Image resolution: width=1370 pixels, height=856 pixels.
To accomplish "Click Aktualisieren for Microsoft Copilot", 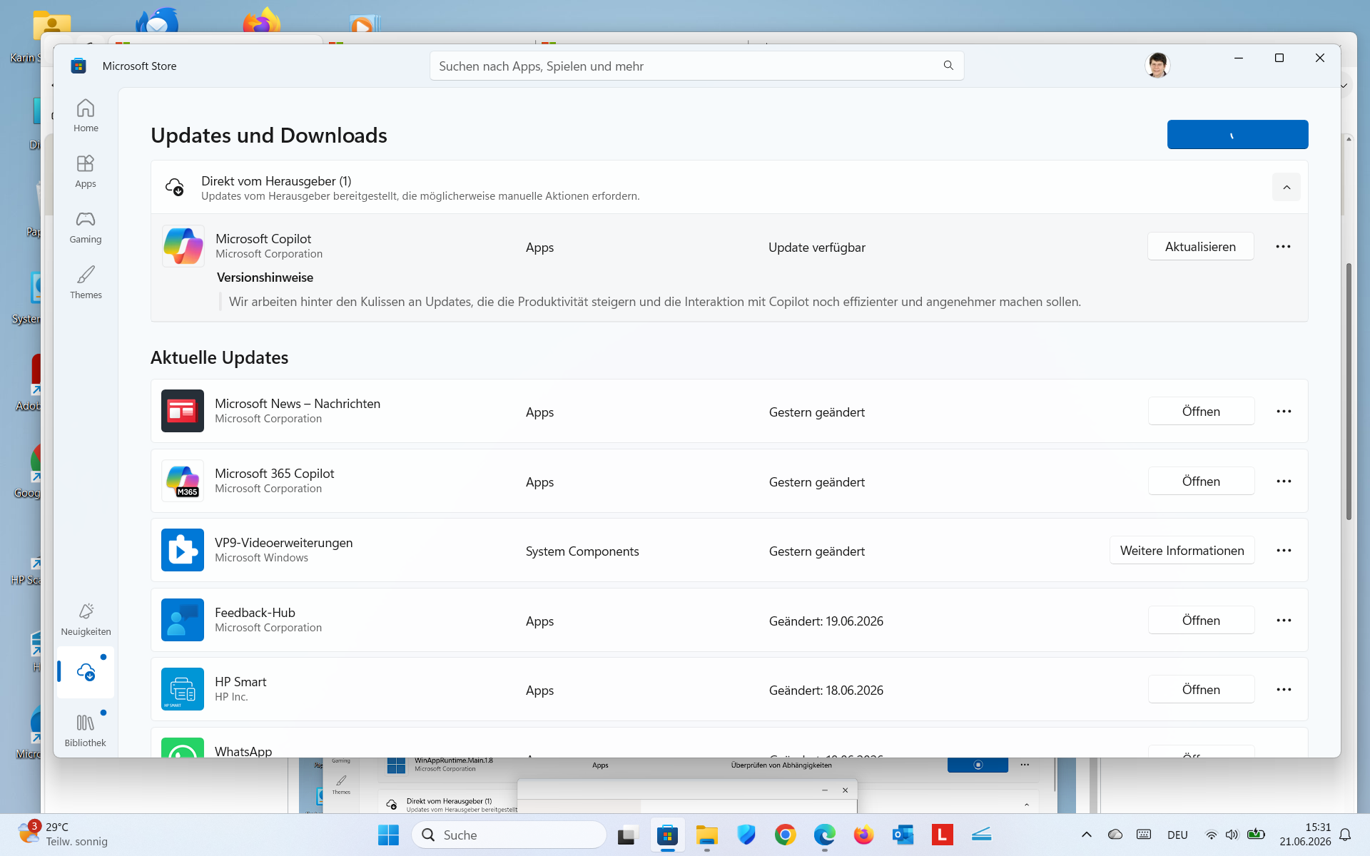I will pos(1200,247).
